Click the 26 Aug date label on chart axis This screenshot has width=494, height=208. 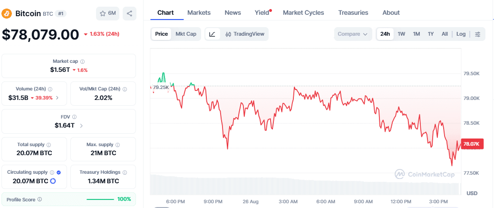click(250, 202)
